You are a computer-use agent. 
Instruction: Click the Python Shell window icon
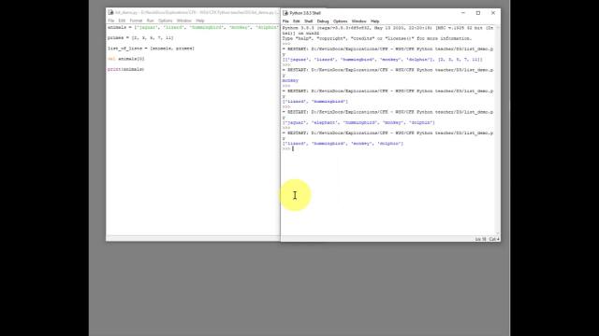click(x=285, y=13)
